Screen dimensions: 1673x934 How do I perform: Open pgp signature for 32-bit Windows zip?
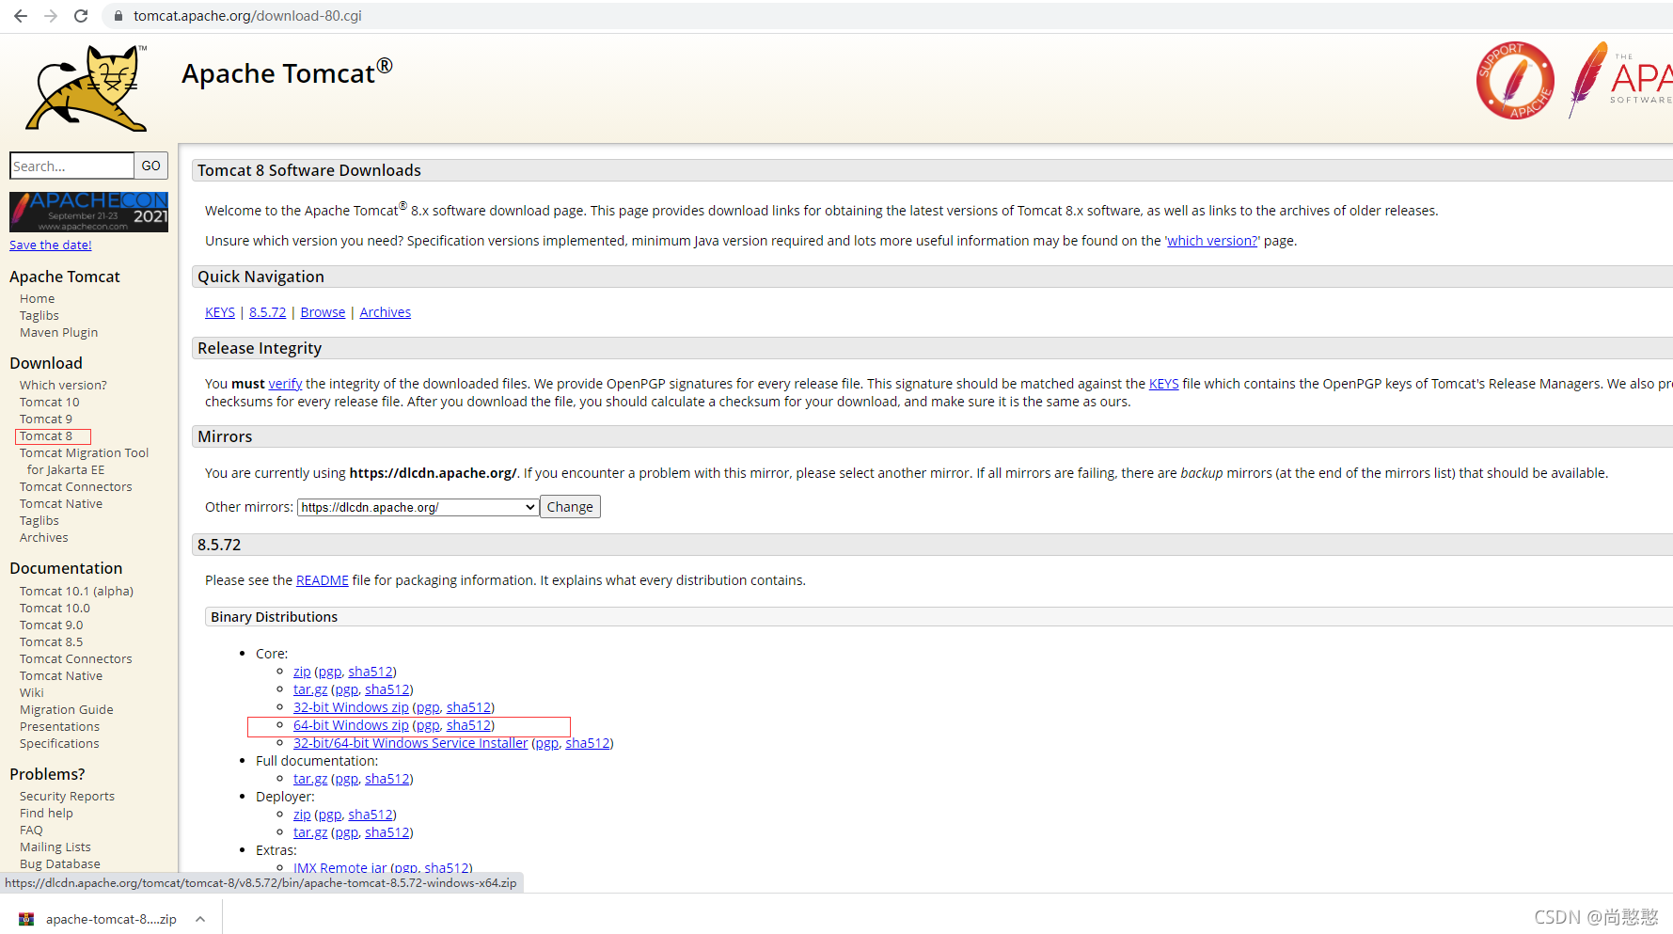click(427, 707)
